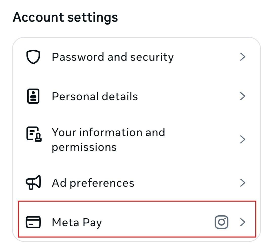Select the ID card Personal details icon
This screenshot has height=251, width=273.
[33, 96]
